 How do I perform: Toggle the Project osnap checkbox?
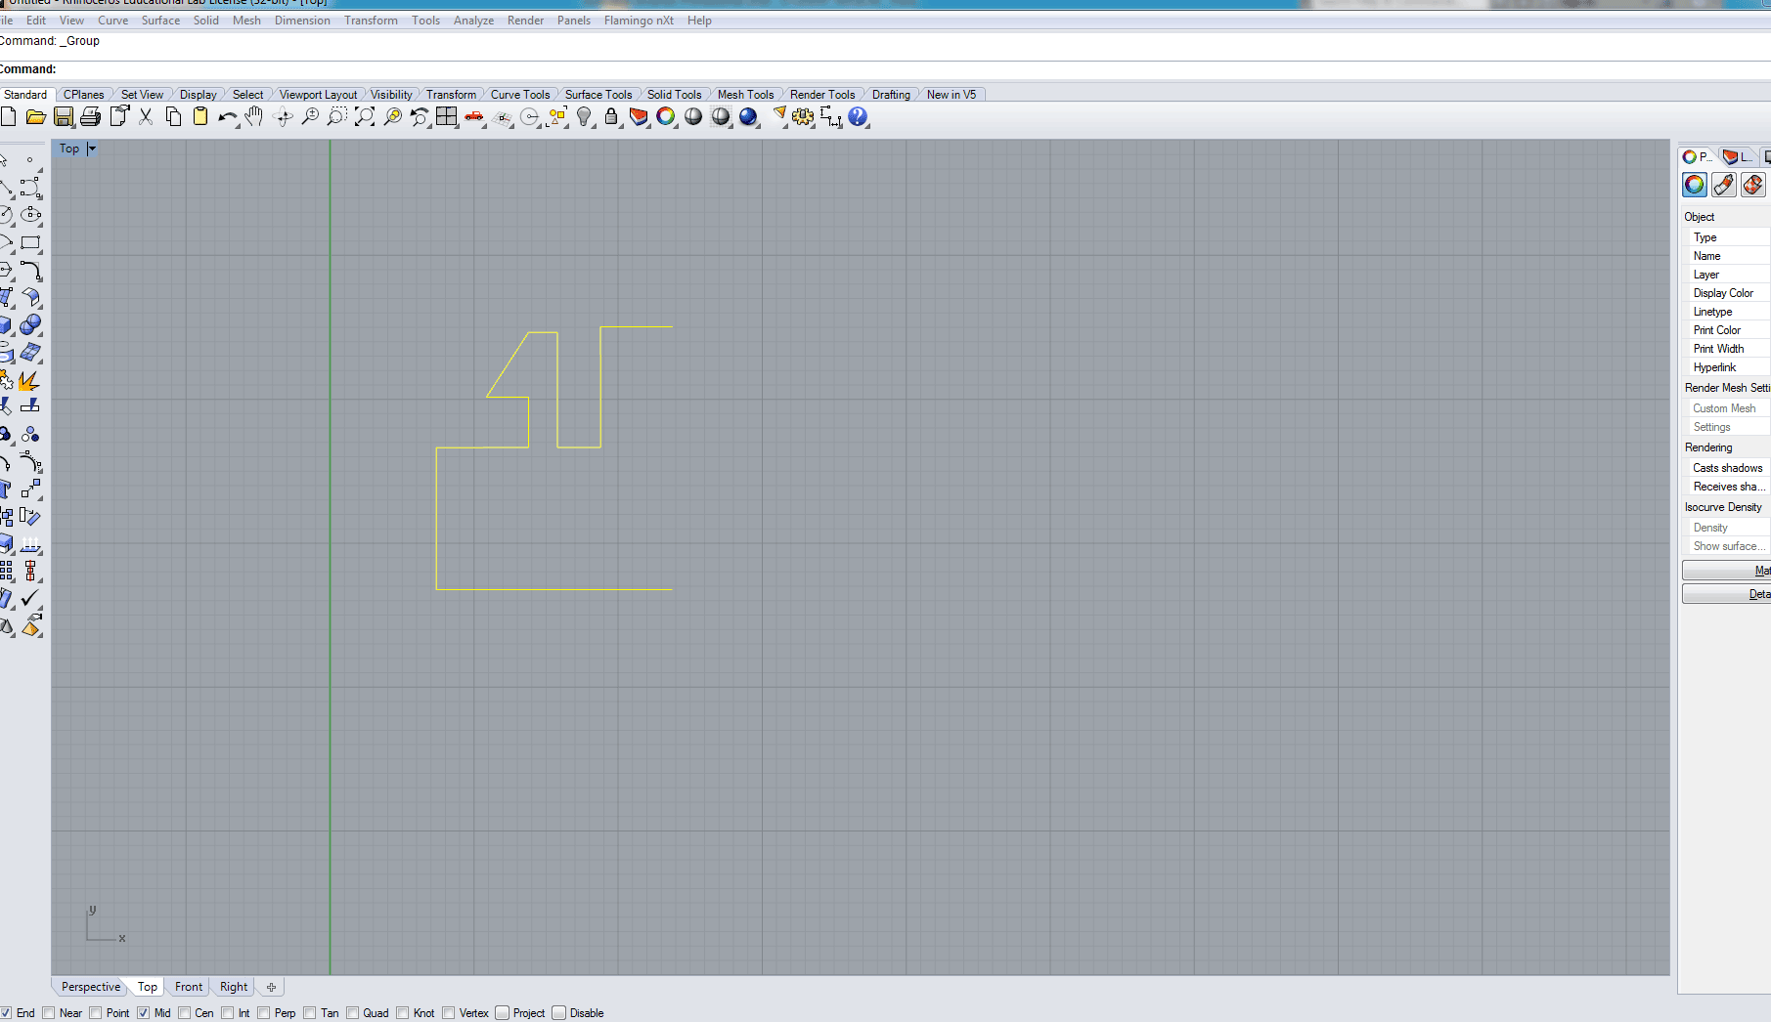[x=503, y=1013]
